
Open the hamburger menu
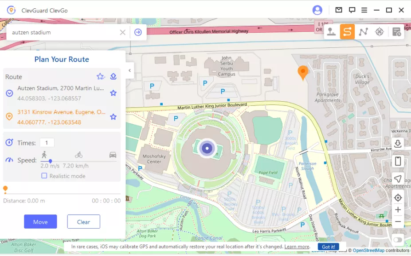click(364, 10)
